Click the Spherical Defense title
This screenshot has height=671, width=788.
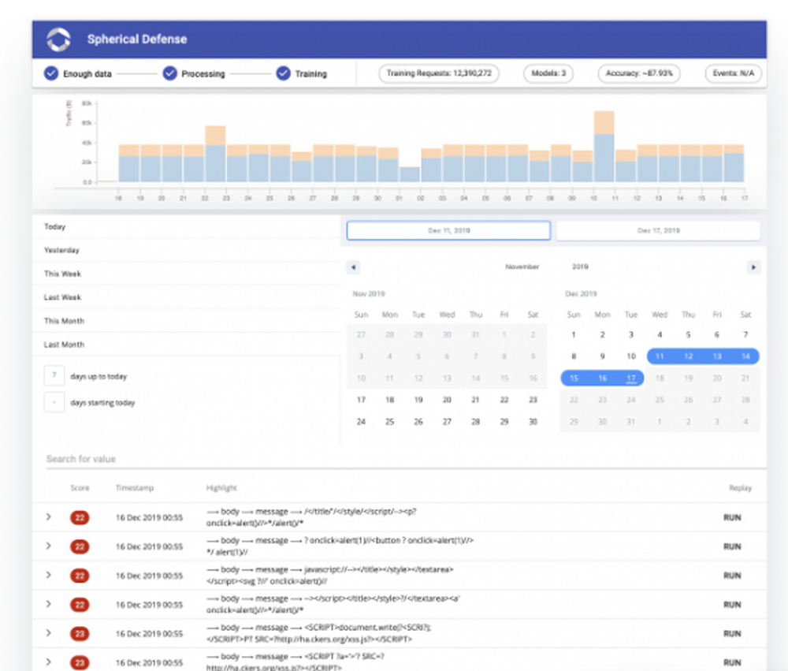(136, 39)
